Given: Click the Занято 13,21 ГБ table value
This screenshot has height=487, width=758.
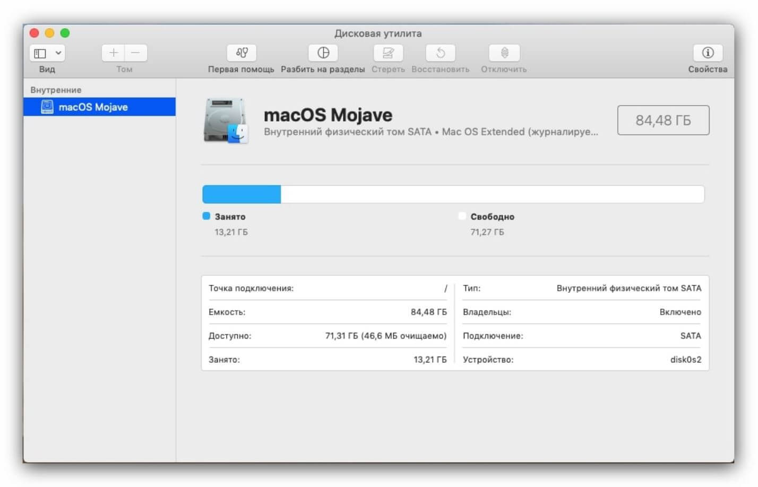Looking at the screenshot, I should [x=430, y=359].
